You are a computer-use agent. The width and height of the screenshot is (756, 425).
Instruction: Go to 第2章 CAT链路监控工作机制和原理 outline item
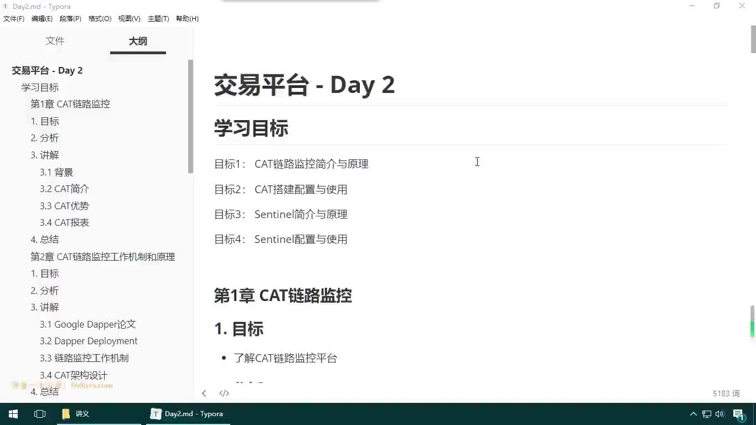tap(103, 257)
